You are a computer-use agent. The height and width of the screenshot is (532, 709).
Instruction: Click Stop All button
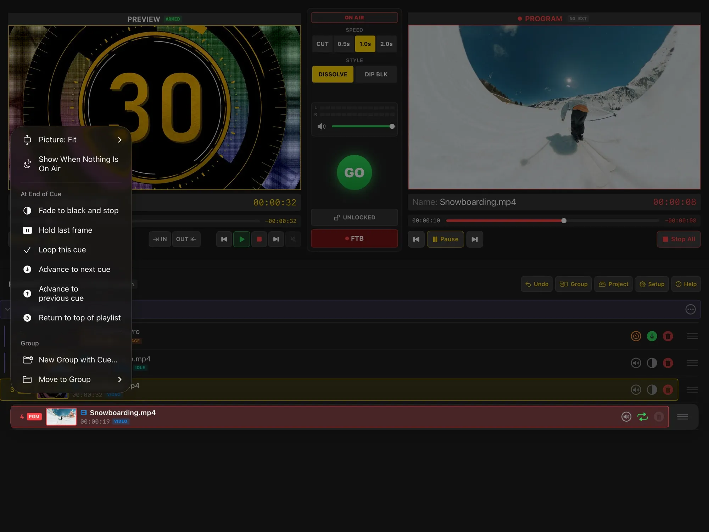679,239
